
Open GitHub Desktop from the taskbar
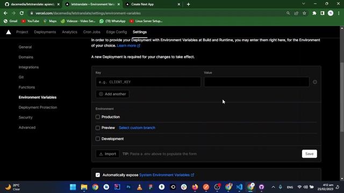tap(261, 187)
